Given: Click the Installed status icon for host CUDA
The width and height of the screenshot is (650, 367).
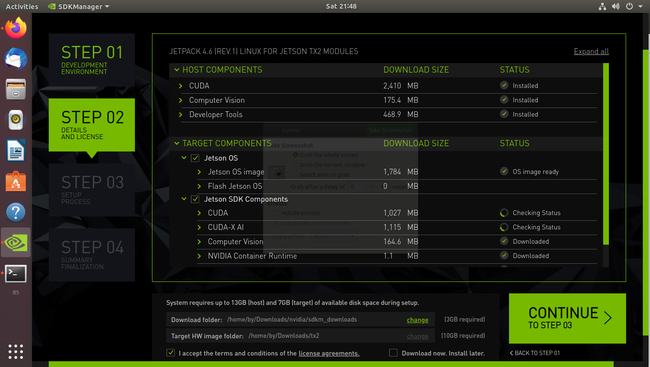Looking at the screenshot, I should tap(504, 85).
